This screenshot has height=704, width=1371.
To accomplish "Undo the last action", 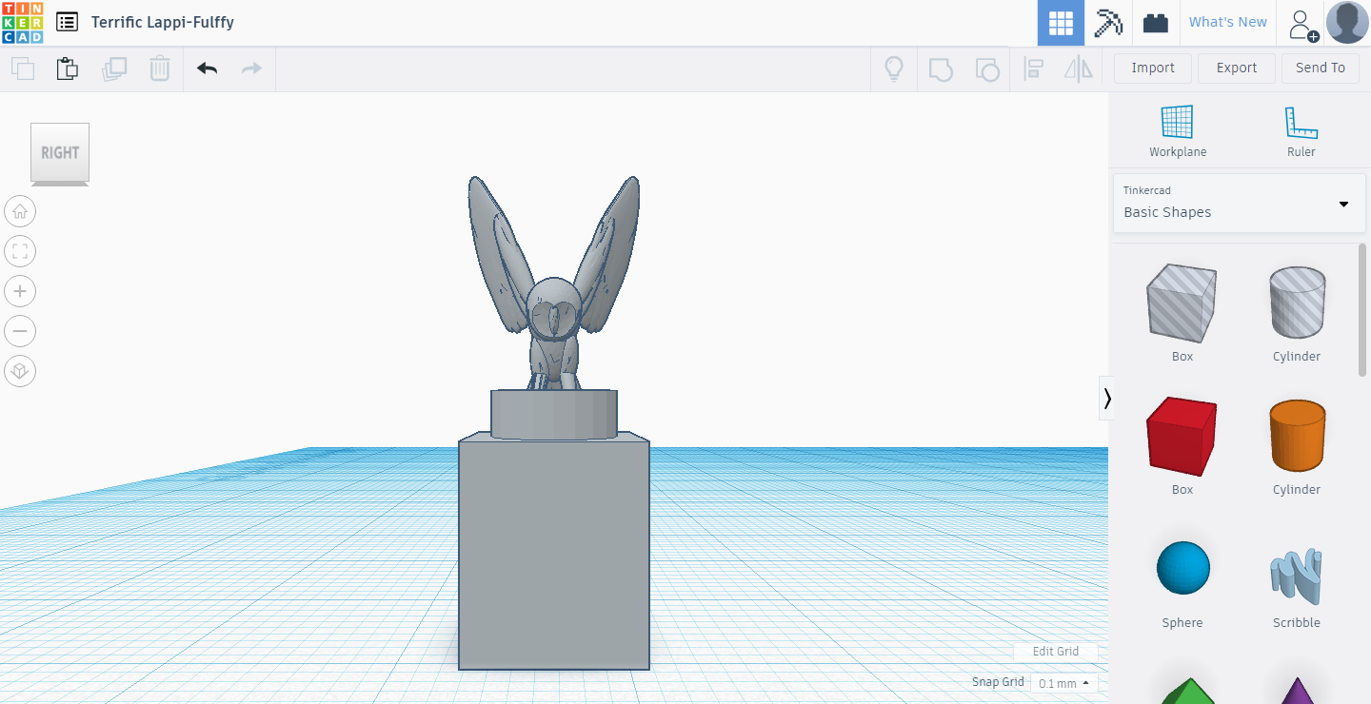I will (x=207, y=68).
